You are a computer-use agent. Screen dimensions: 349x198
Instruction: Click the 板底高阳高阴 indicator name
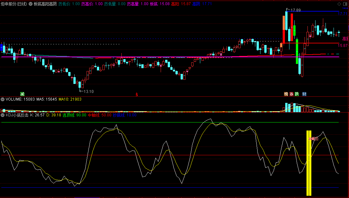click(45, 4)
